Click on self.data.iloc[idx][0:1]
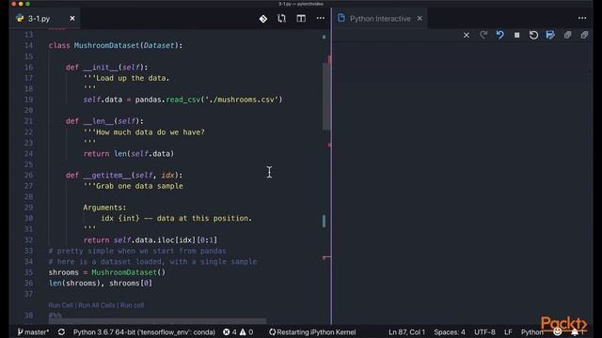The width and height of the screenshot is (602, 338). 166,240
